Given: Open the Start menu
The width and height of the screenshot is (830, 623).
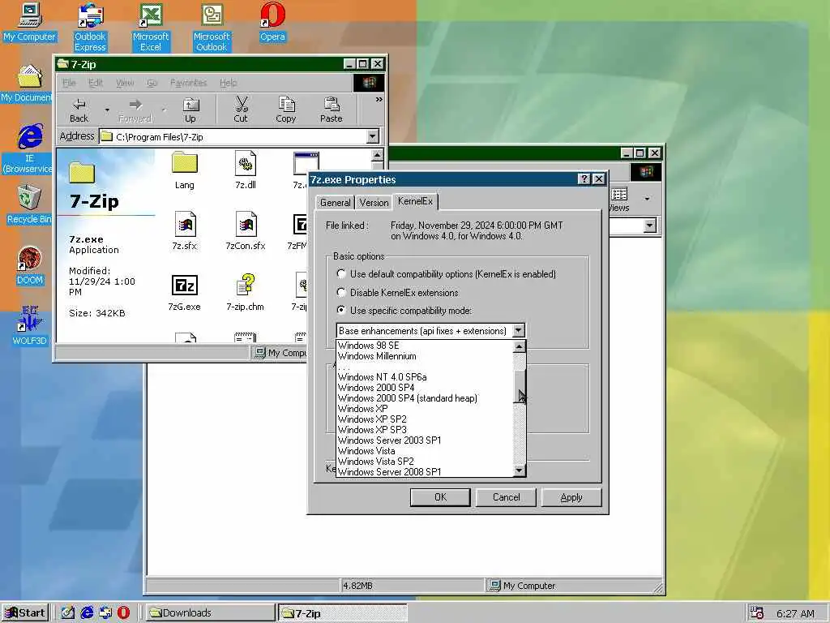Looking at the screenshot, I should (25, 613).
